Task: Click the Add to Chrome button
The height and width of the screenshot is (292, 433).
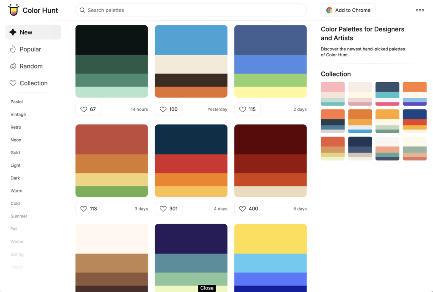Action: coord(348,10)
